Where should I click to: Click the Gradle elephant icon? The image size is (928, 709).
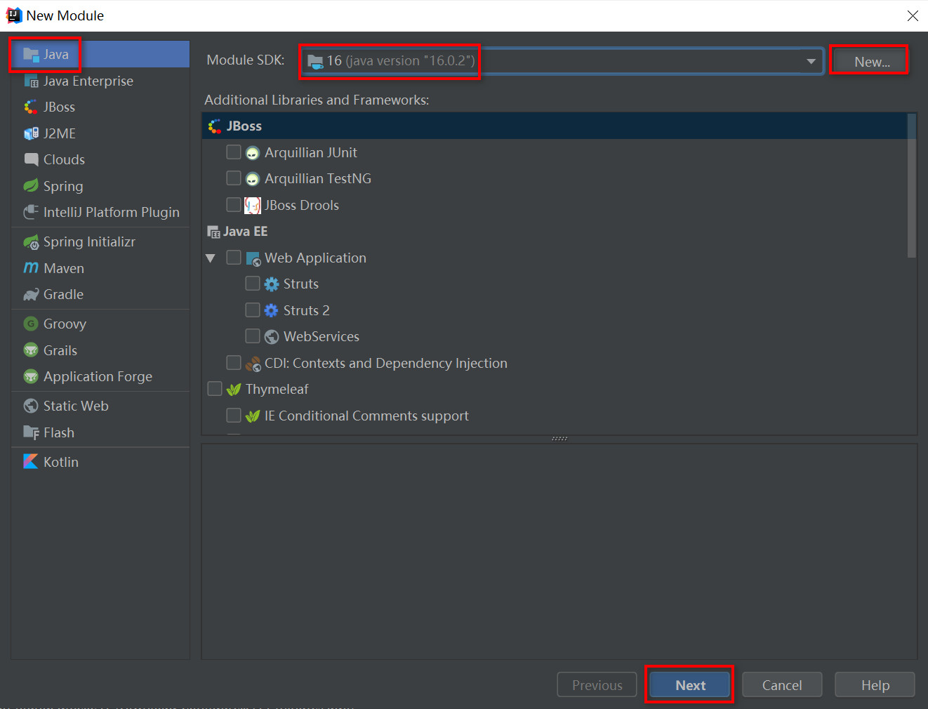31,295
